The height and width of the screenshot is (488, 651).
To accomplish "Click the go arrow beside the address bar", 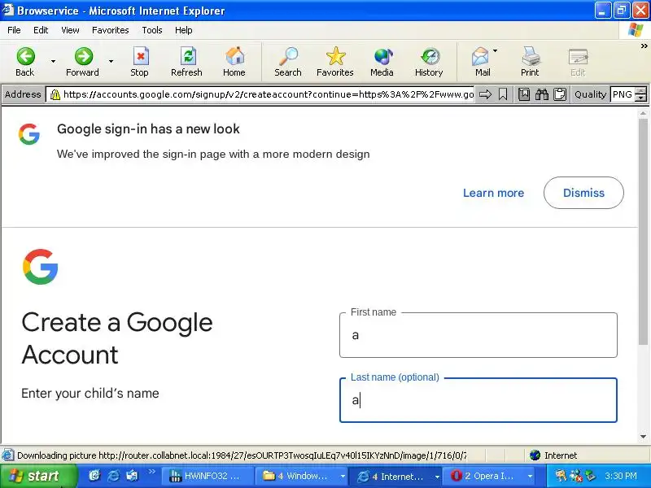I will click(485, 94).
